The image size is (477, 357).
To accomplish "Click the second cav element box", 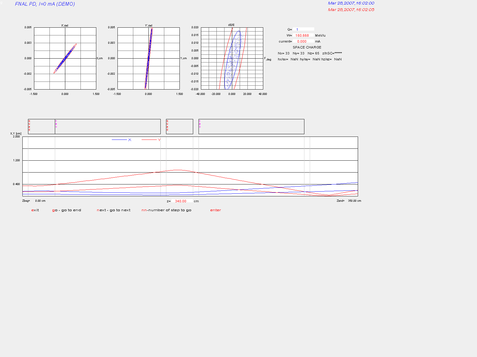I will 251,126.
